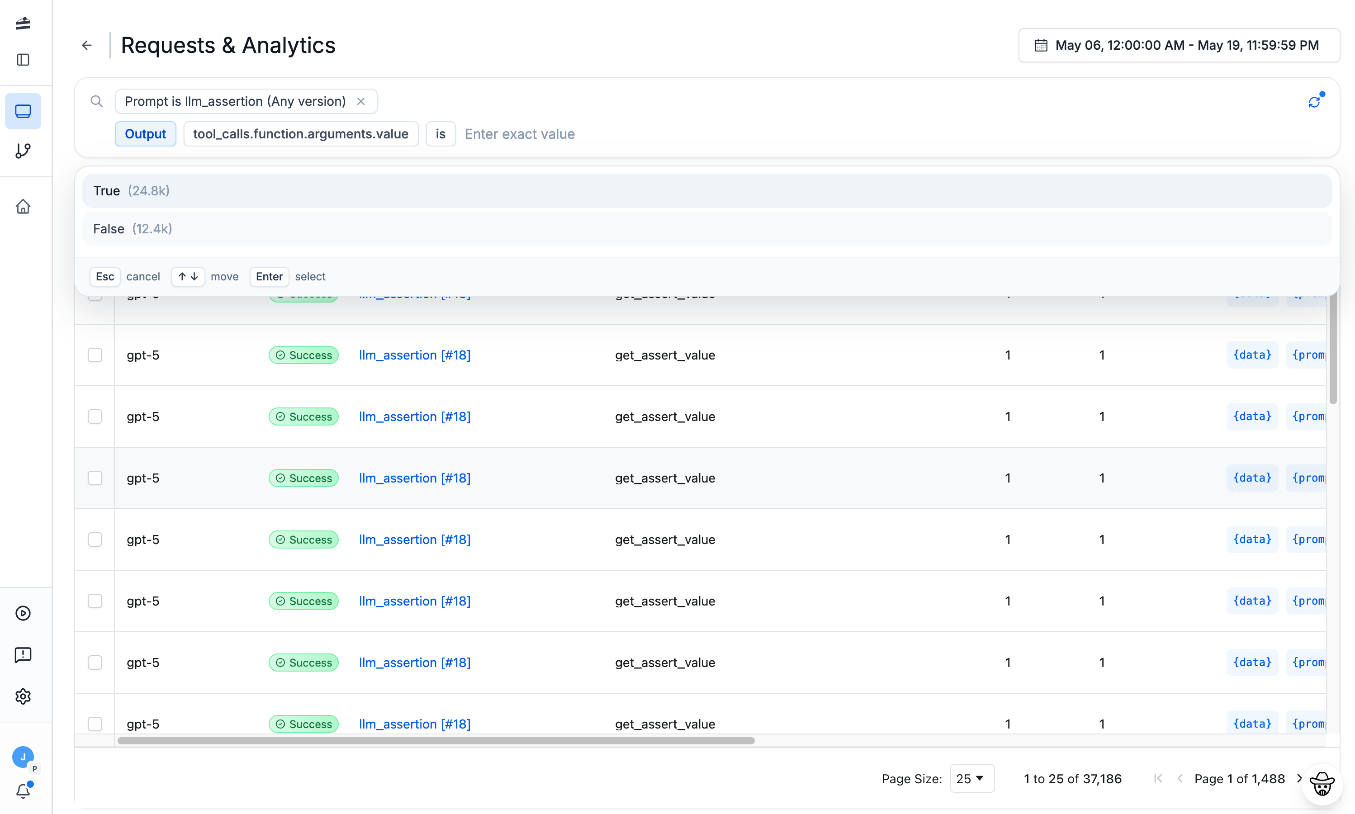Change the Output filter type chip

pos(145,134)
